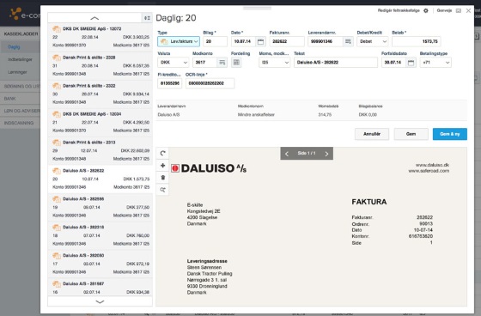Click the Side 1 / 1 page indicator
Screen dimensions: 481x316
point(307,154)
